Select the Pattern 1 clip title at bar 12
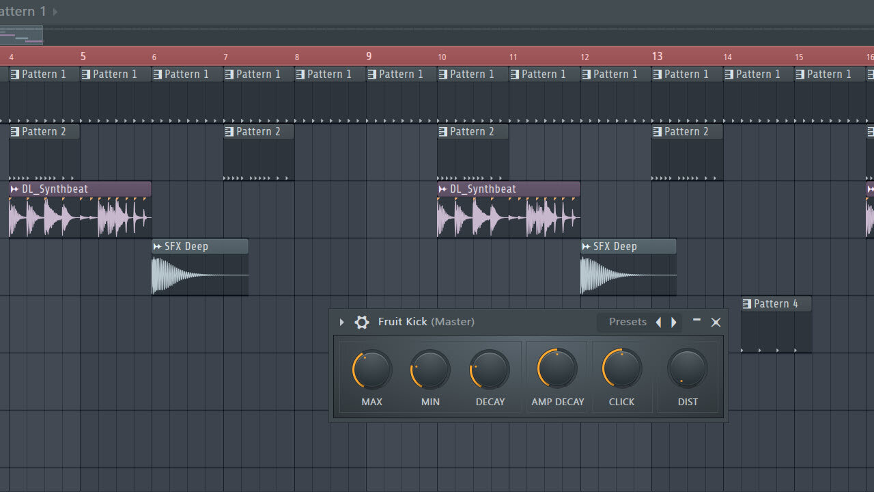Screen dimensions: 874x492 (615, 74)
